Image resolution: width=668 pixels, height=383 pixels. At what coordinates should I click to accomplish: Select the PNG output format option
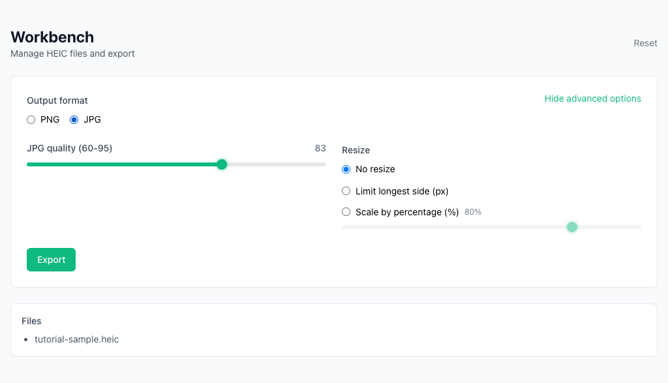(31, 120)
